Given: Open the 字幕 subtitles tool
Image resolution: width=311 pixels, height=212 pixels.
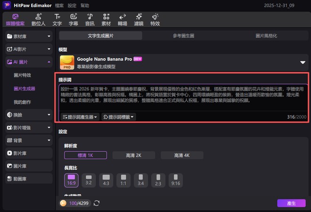Looking at the screenshot, I should click(74, 20).
